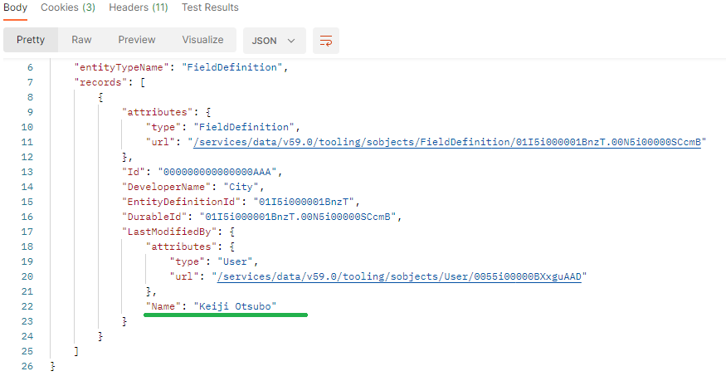Click the DurableId value on line 16
This screenshot has width=726, height=376.
298,217
